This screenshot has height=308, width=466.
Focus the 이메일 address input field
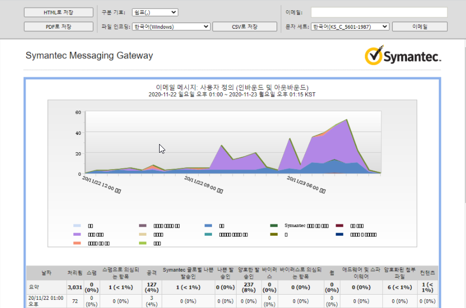[x=379, y=12]
